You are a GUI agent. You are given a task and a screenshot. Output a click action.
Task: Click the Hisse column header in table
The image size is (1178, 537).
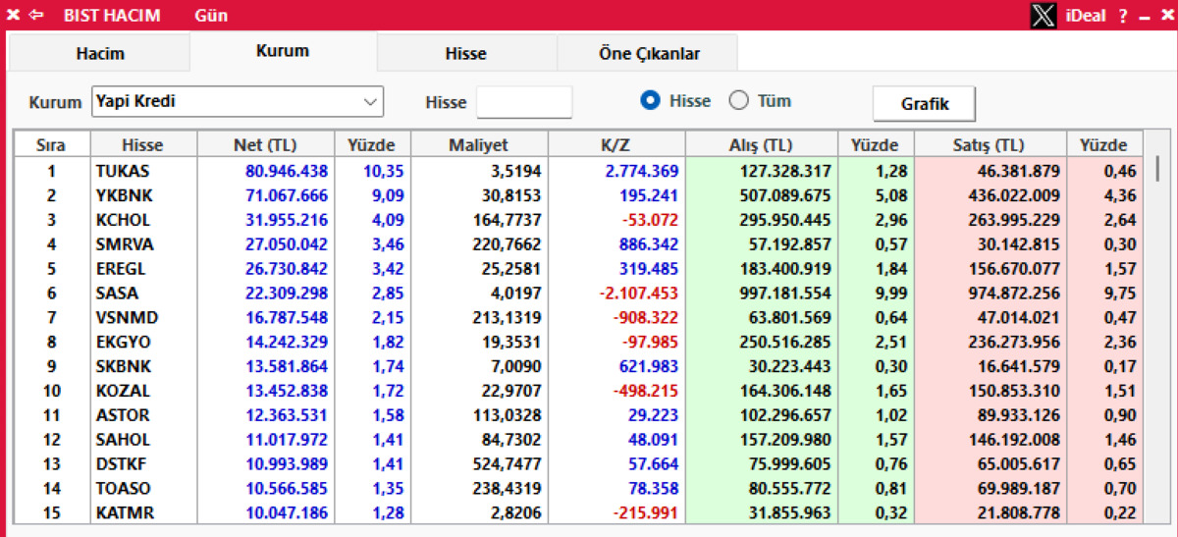142,145
